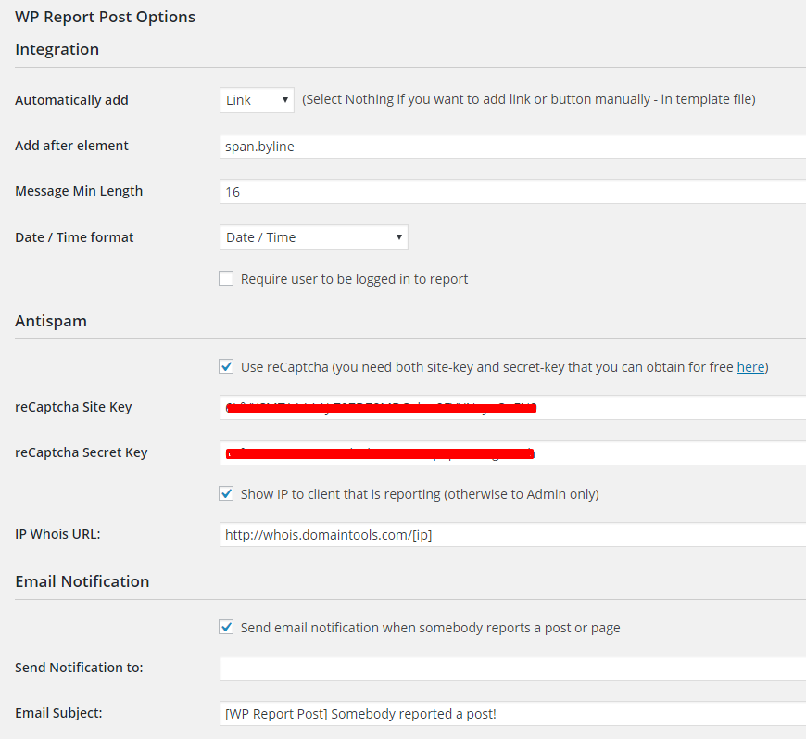Click the 'reCaptcha Site Key' label
806x739 pixels.
coord(73,407)
